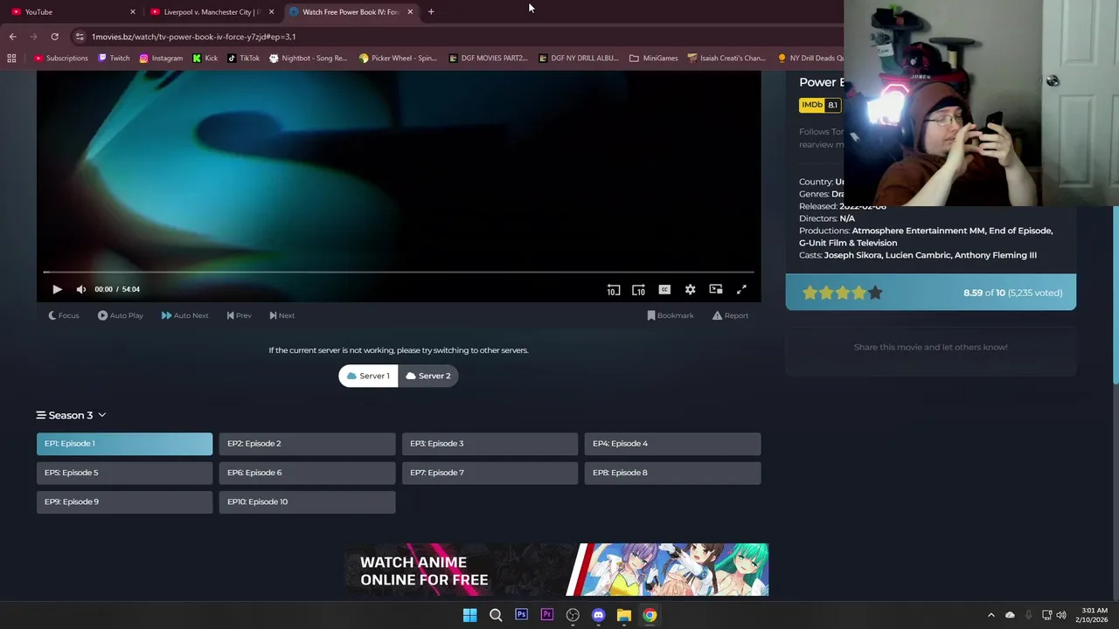Click the star rating row

tap(842, 293)
